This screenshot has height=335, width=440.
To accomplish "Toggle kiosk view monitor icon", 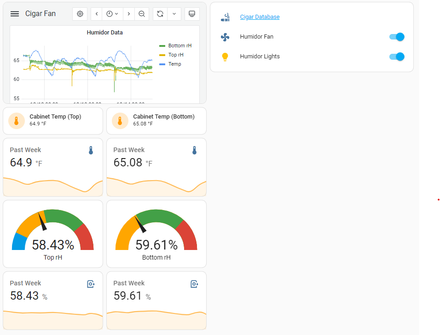I will (x=192, y=14).
